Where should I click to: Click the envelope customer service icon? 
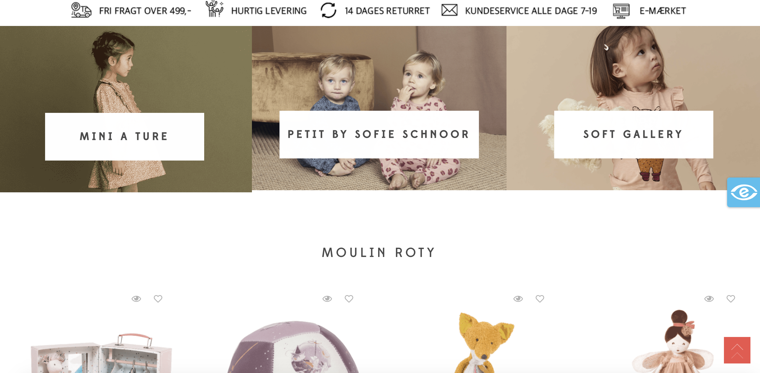449,10
